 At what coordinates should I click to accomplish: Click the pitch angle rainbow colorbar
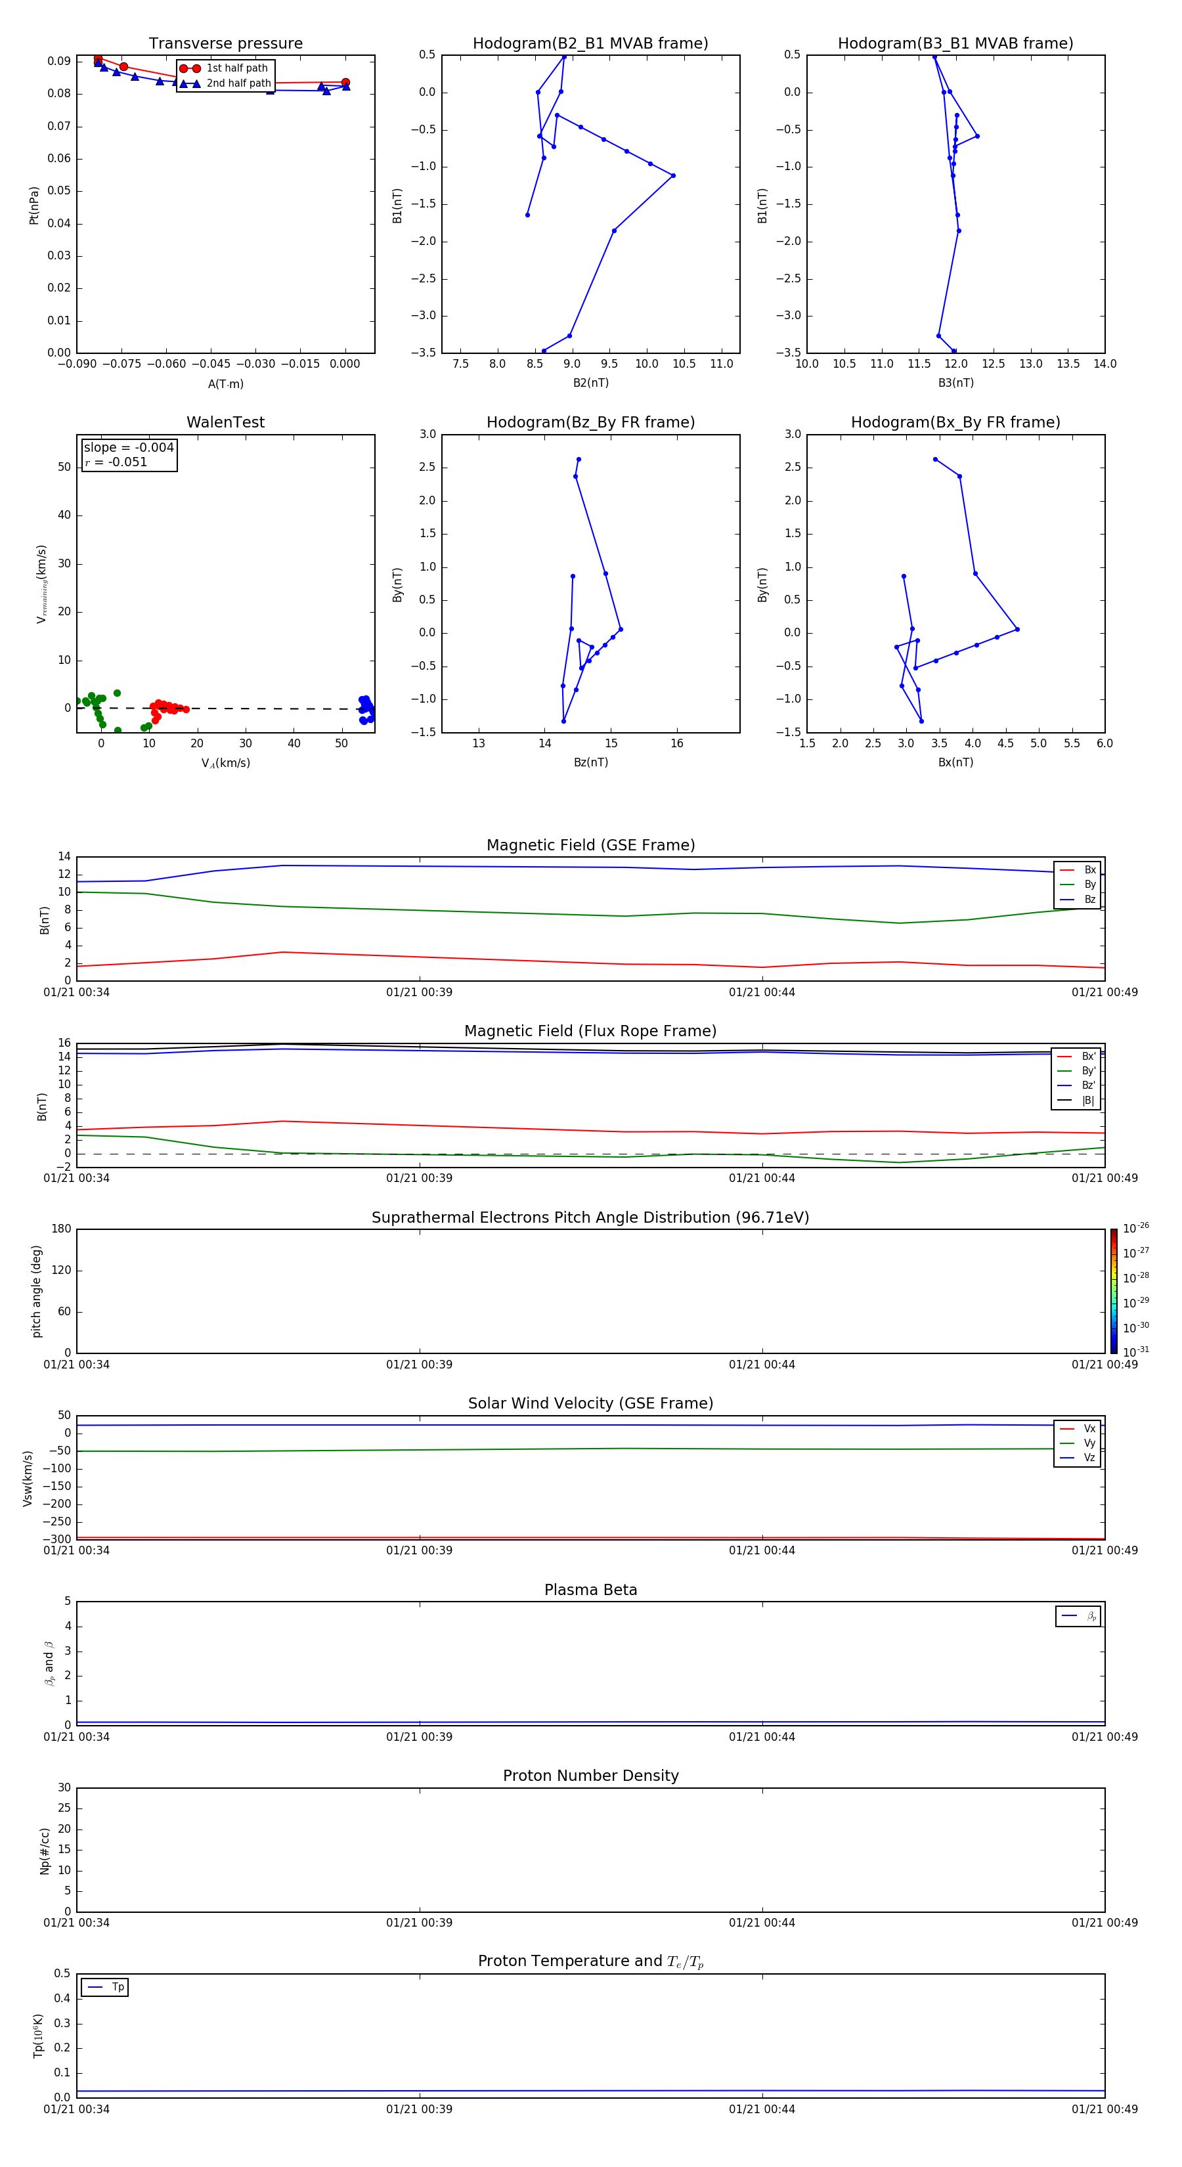(x=1113, y=1291)
